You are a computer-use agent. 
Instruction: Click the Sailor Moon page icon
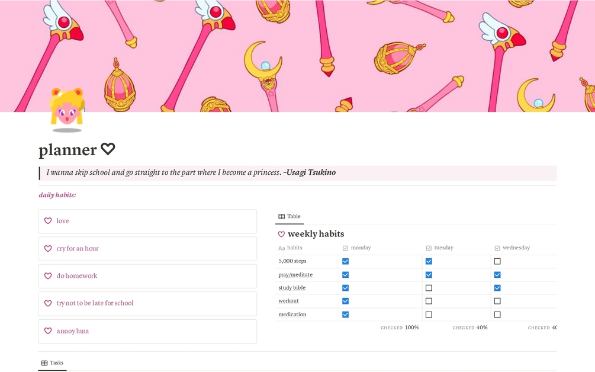click(x=67, y=110)
